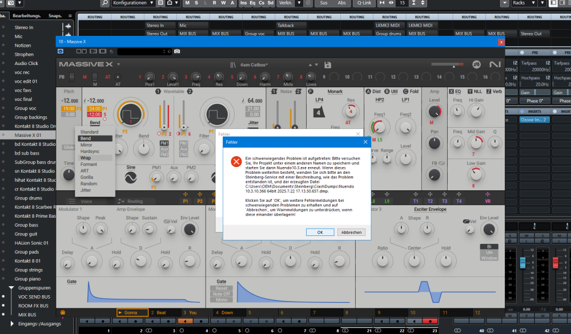Click the Stereo In routing field
The image size is (571, 334).
coord(160,25)
